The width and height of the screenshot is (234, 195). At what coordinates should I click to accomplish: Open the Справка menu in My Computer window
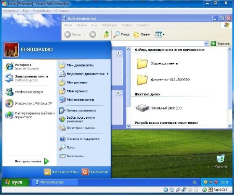(143, 25)
